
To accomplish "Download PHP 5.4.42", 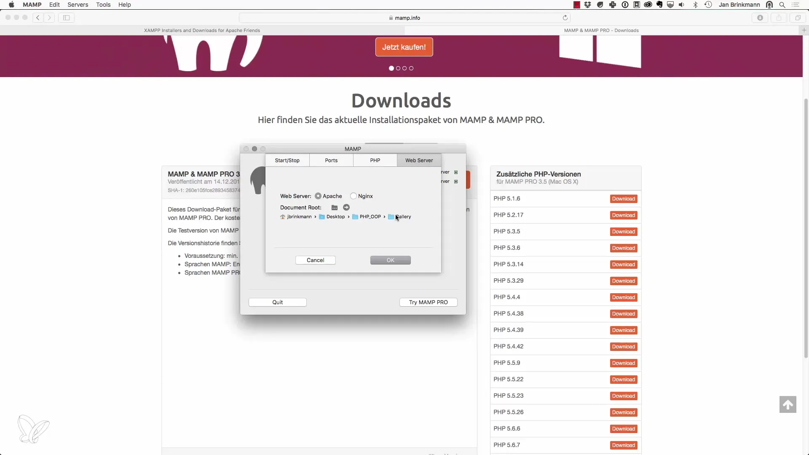I will tap(624, 347).
